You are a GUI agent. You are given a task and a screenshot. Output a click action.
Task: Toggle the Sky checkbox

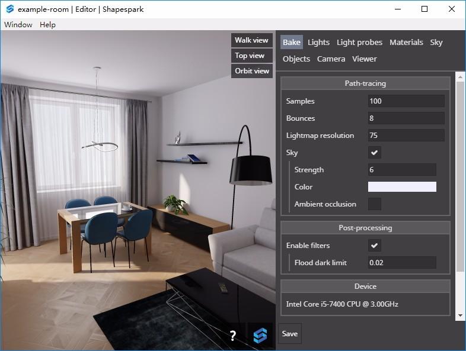375,153
